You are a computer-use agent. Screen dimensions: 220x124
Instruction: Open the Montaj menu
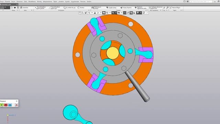(x=39, y=1)
